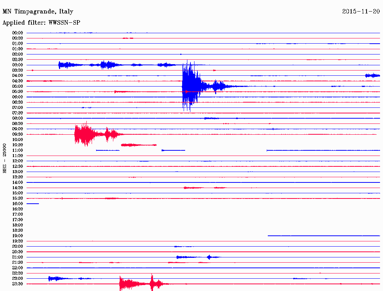Click the blue burst at end of 04:00 trace
Viewport: 383px width, 291px height.
point(373,76)
